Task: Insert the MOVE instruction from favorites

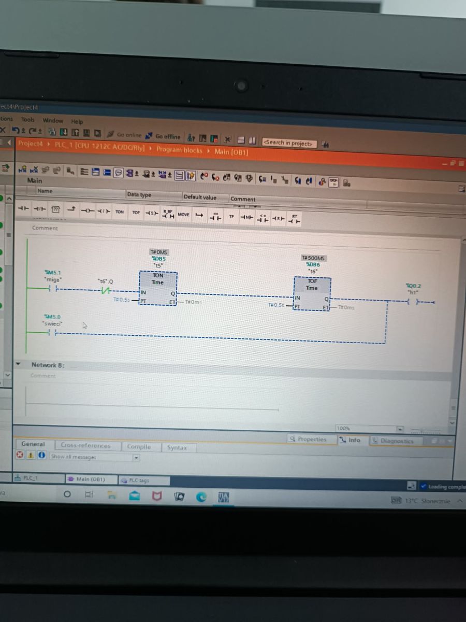Action: point(183,214)
